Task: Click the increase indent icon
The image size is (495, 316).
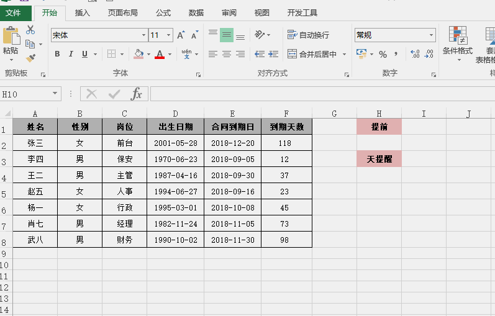Action: [x=273, y=54]
